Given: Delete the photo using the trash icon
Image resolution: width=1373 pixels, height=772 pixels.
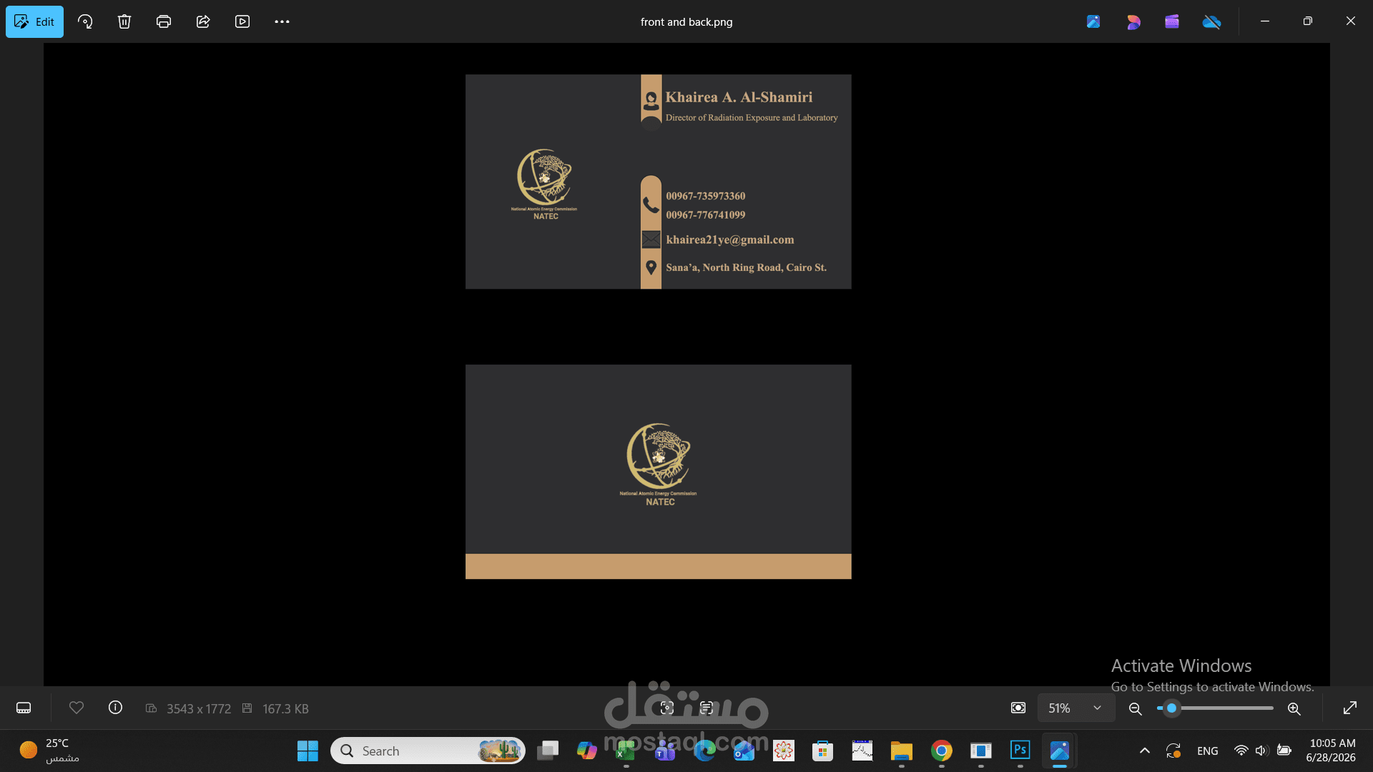Looking at the screenshot, I should click(x=124, y=21).
